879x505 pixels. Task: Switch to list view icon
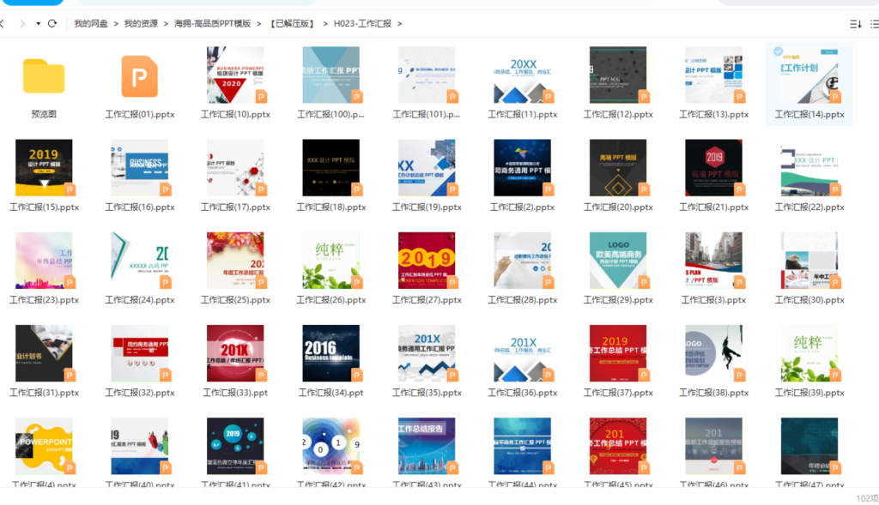(x=875, y=24)
